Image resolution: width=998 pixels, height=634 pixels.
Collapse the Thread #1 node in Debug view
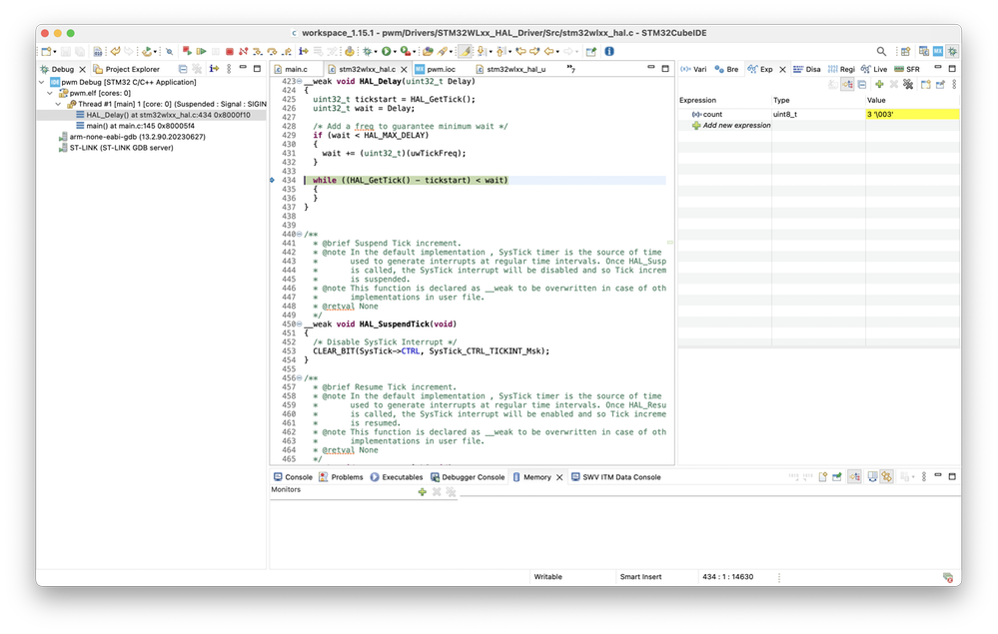pyautogui.click(x=57, y=104)
